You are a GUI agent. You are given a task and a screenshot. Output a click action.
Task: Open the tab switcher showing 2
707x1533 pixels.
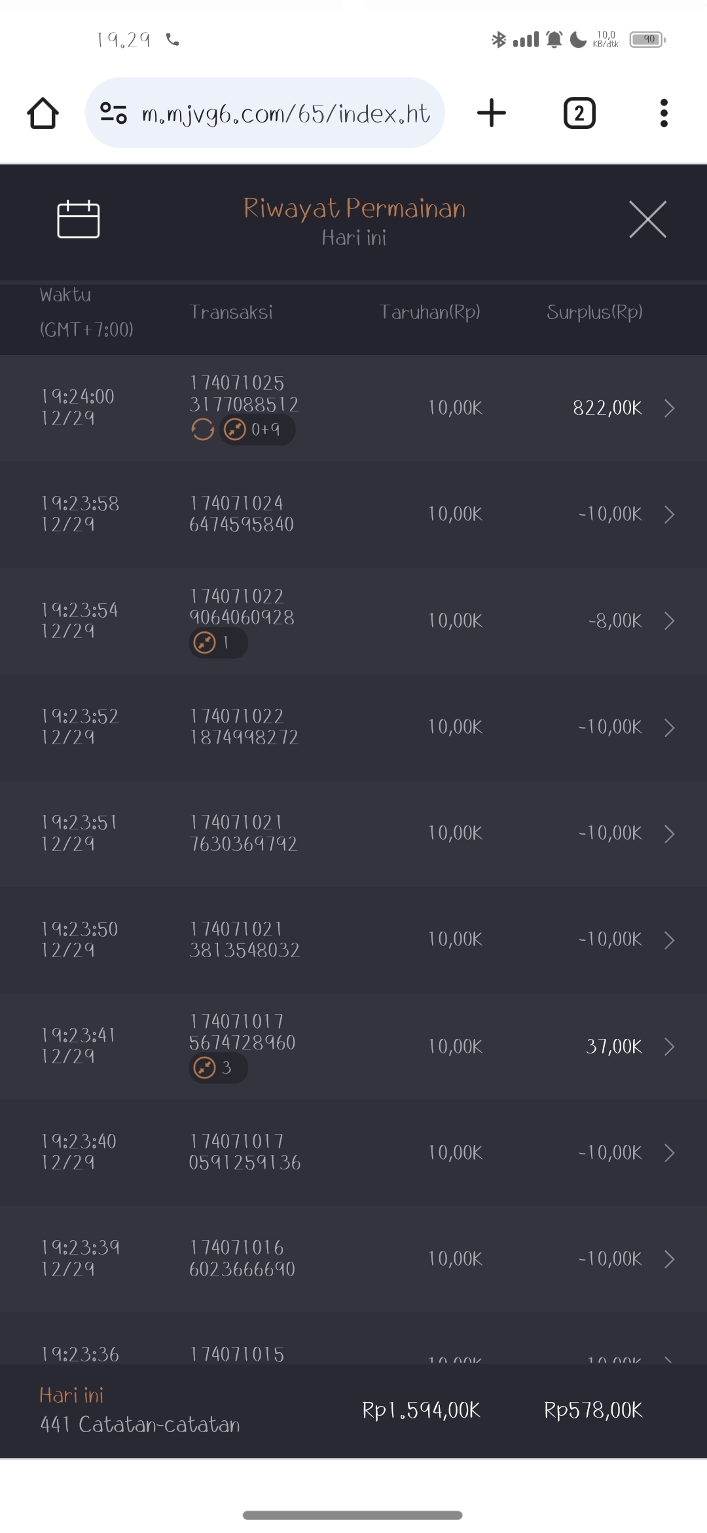(579, 113)
